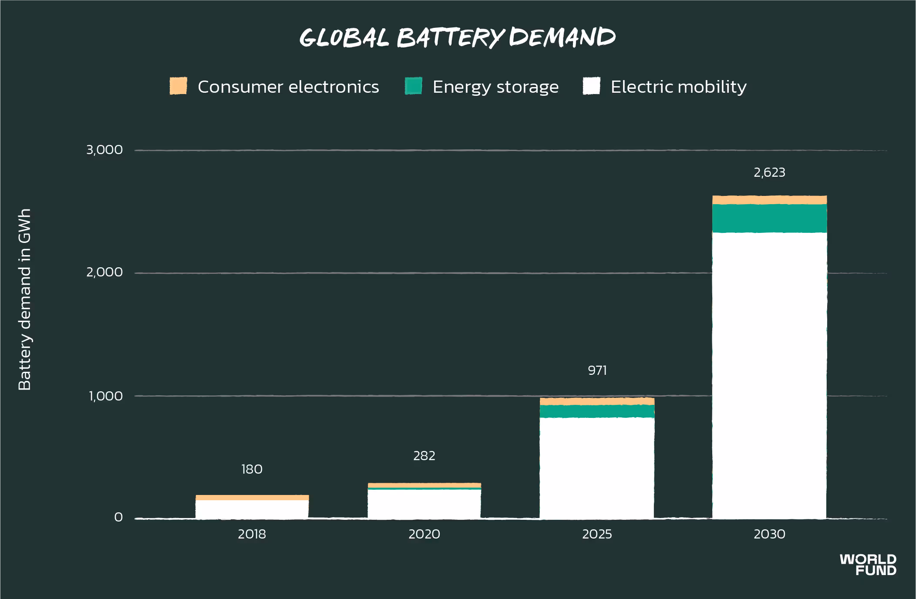This screenshot has width=916, height=599.
Task: Click the 2025 Energy storage green segment
Action: 597,411
